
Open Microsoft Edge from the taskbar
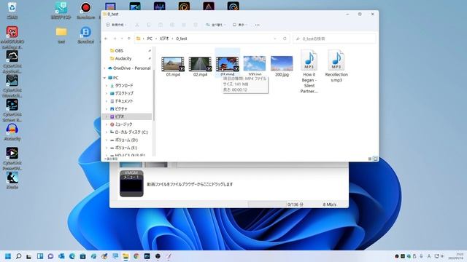(x=72, y=256)
